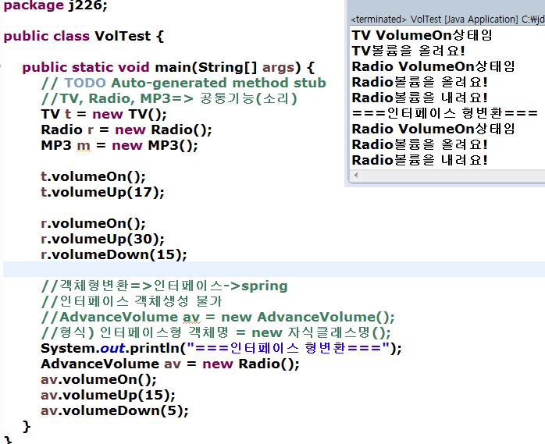Place cursor on 'TV t = new TV();'
The image size is (545, 444).
[104, 114]
